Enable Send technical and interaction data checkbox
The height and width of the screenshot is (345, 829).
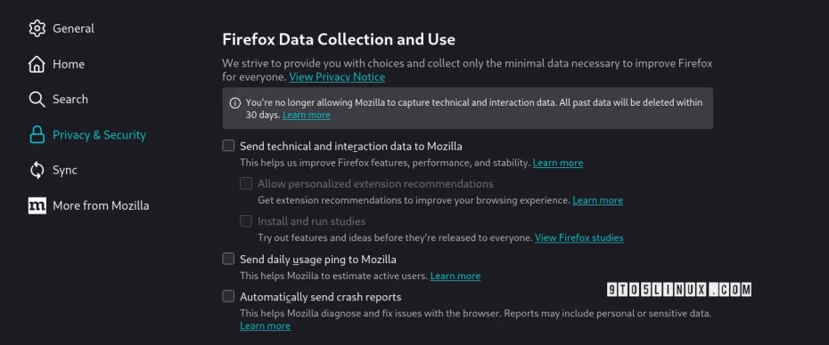(x=228, y=146)
